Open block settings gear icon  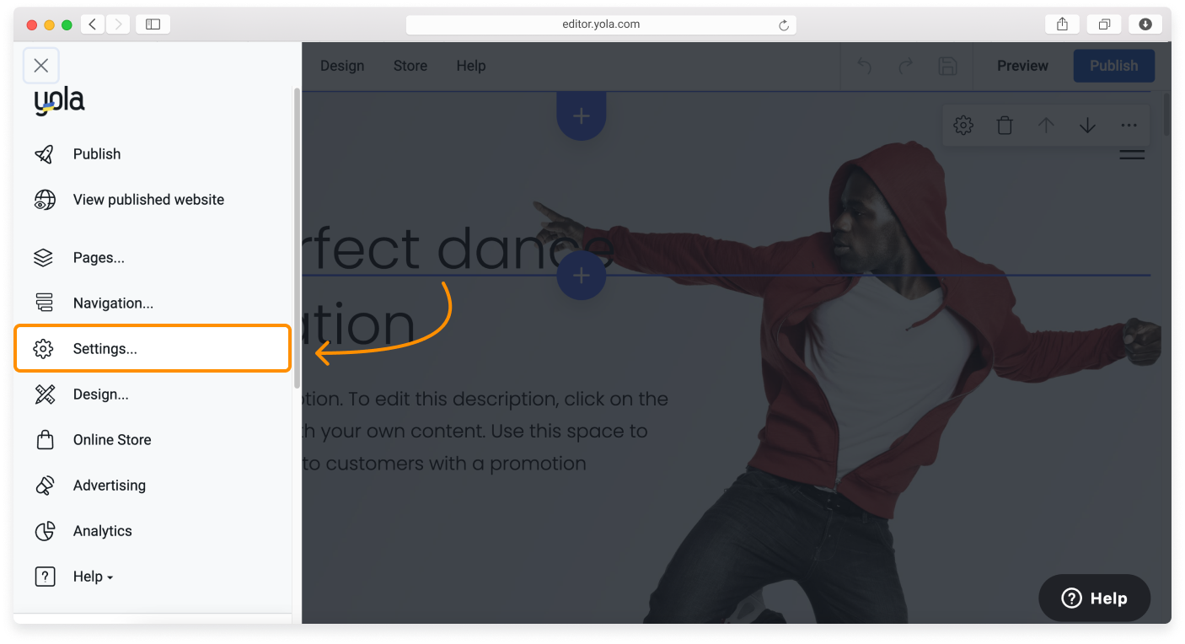coord(963,126)
